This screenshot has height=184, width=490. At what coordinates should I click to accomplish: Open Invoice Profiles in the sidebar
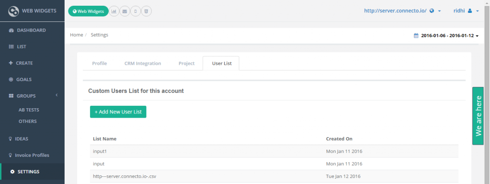point(32,155)
